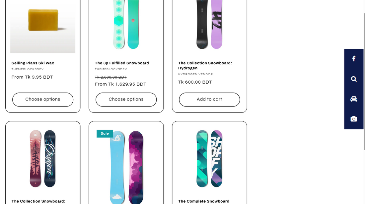Image resolution: width=365 pixels, height=204 pixels.
Task: Click the camera icon in sidebar
Action: pos(354,119)
